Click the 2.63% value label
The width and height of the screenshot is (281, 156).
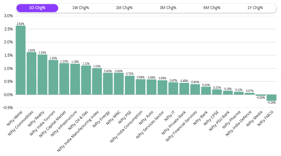pos(20,24)
